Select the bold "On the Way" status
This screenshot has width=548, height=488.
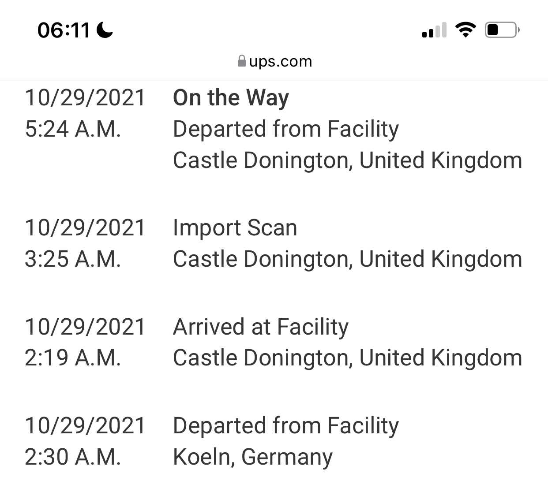[231, 98]
